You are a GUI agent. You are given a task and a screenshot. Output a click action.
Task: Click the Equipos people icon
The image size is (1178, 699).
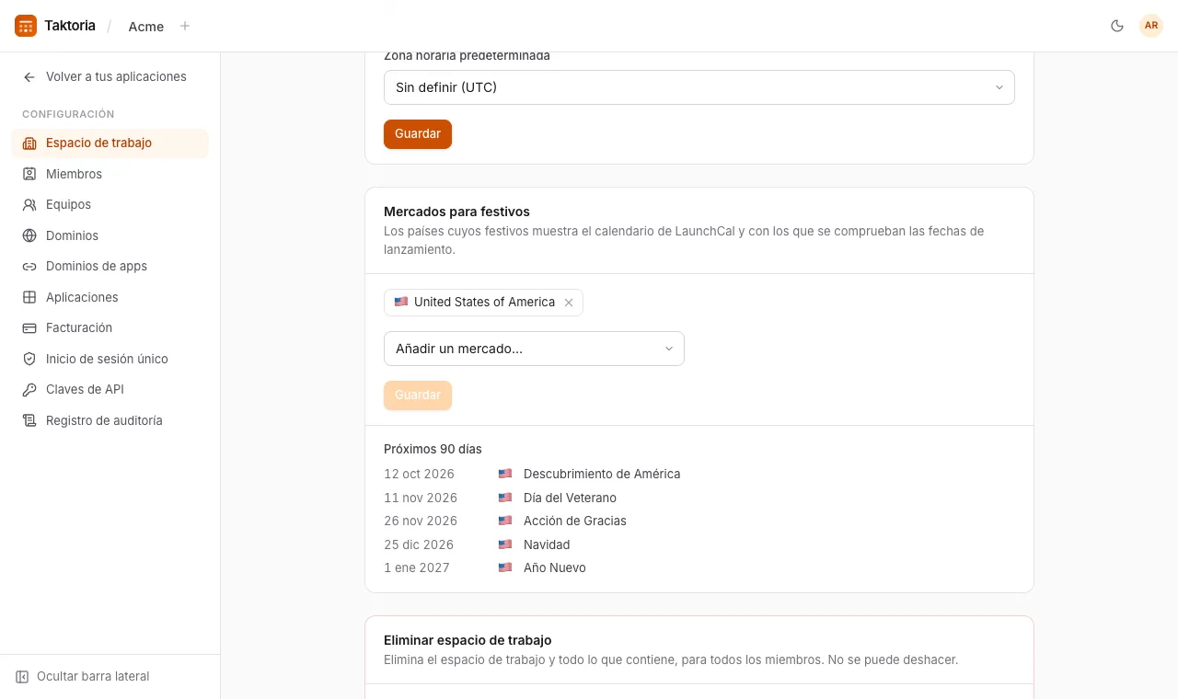(x=29, y=205)
